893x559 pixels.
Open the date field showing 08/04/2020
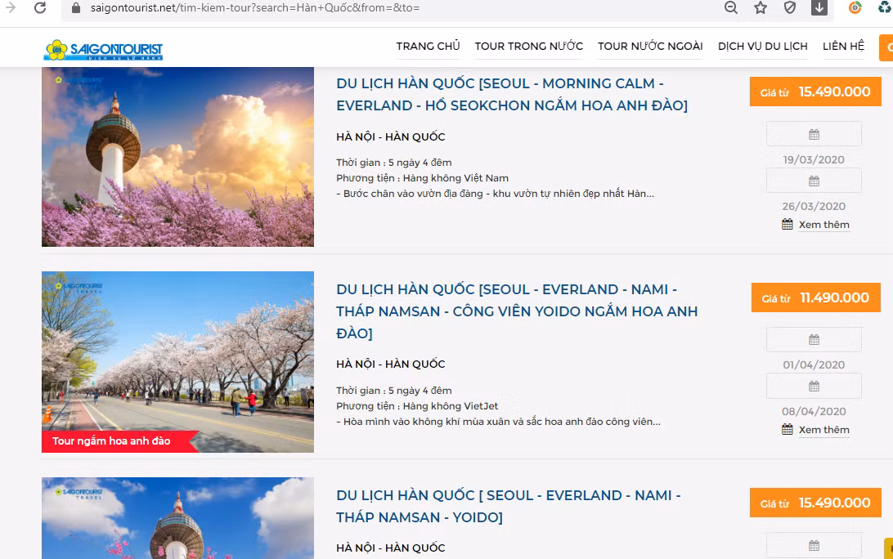click(x=813, y=385)
